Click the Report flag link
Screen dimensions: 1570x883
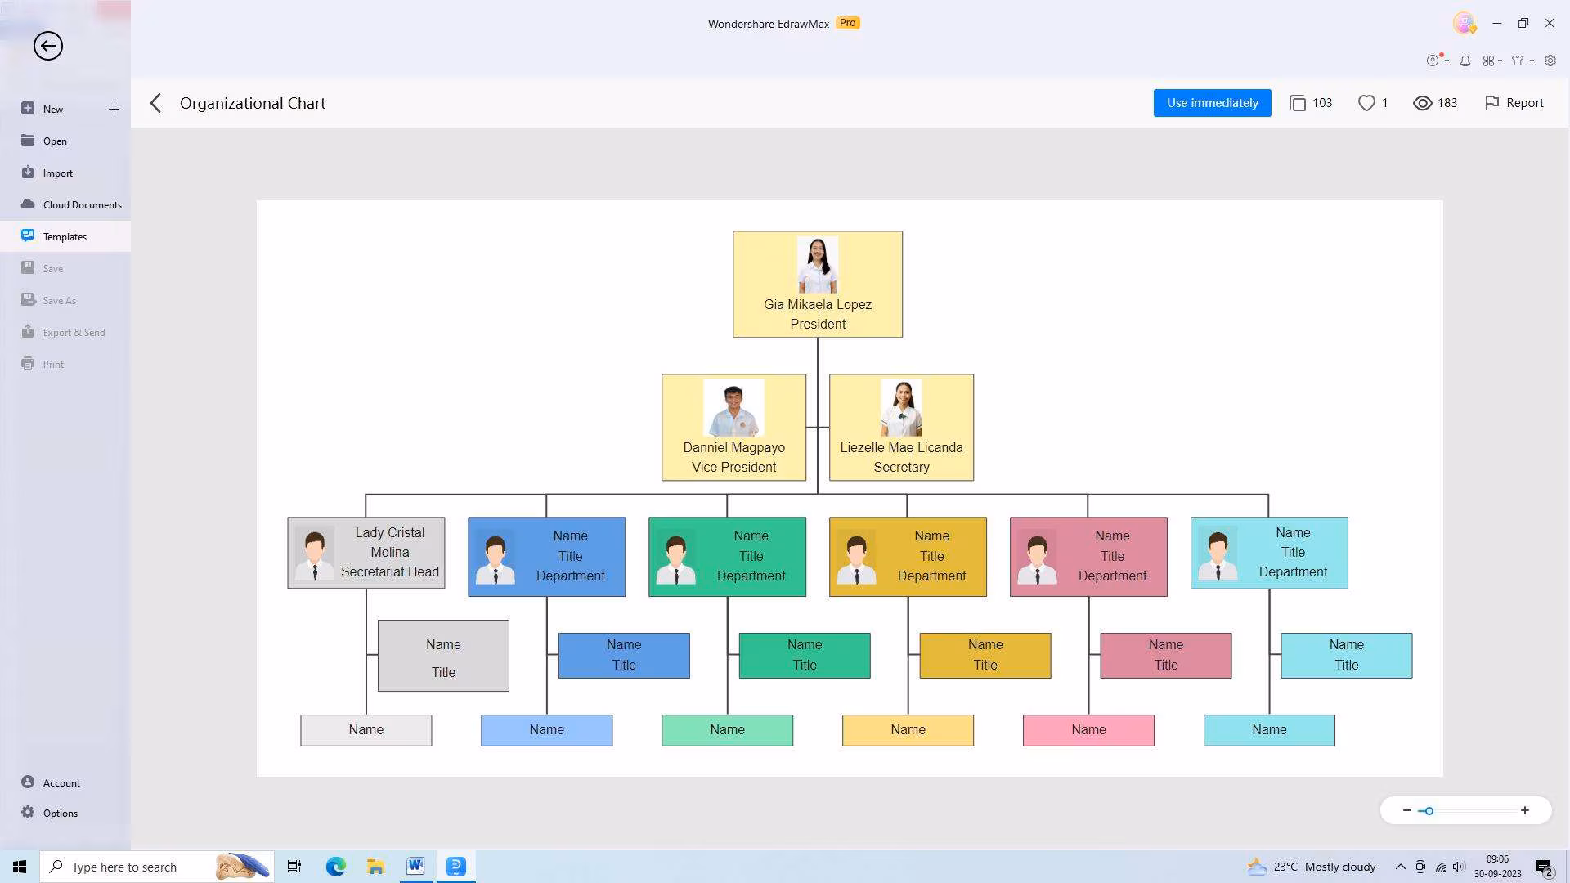point(1514,103)
